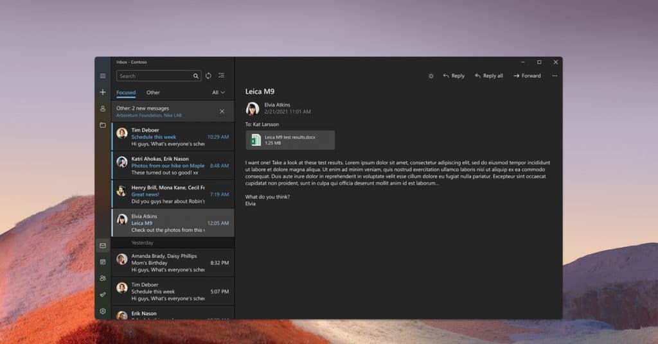Sync the inbox with refresh icon
Screen dimensions: 658x344
click(208, 76)
